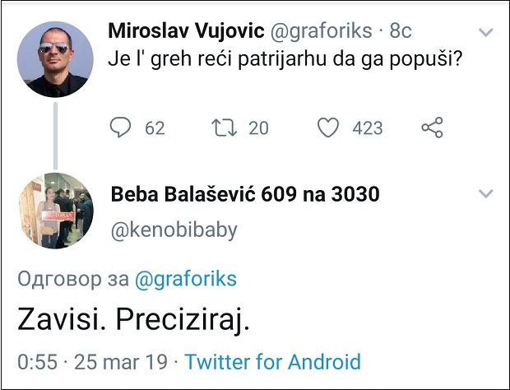
Task: Click the name Beba Balašević 609 na 3030
Action: coord(244,195)
